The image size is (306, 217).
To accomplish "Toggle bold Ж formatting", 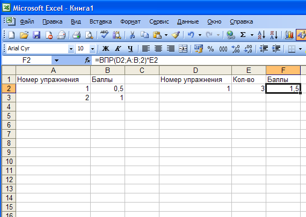I will point(106,49).
